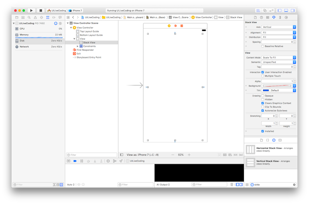Image resolution: width=309 pixels, height=204 pixels.
Task: Show the Object library tab
Action: coord(274,140)
